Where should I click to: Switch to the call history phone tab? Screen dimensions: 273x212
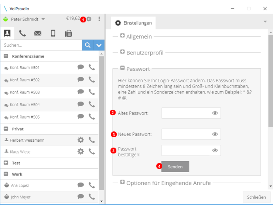(23, 33)
